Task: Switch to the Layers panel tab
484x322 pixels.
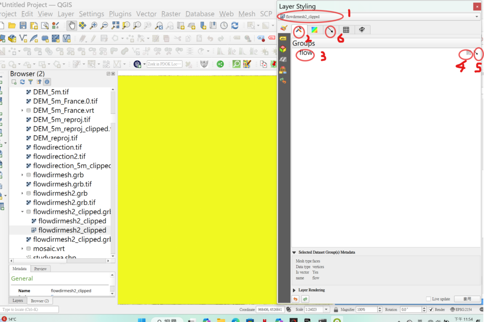Action: pos(17,300)
